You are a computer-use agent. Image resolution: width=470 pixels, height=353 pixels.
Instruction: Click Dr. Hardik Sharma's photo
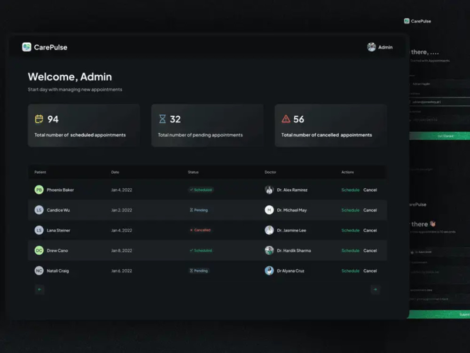point(269,250)
